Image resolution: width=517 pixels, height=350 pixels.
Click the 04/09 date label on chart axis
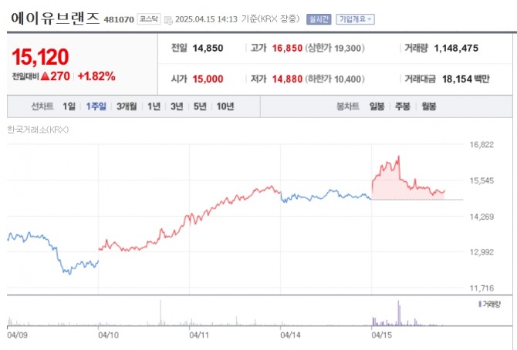[x=17, y=335]
